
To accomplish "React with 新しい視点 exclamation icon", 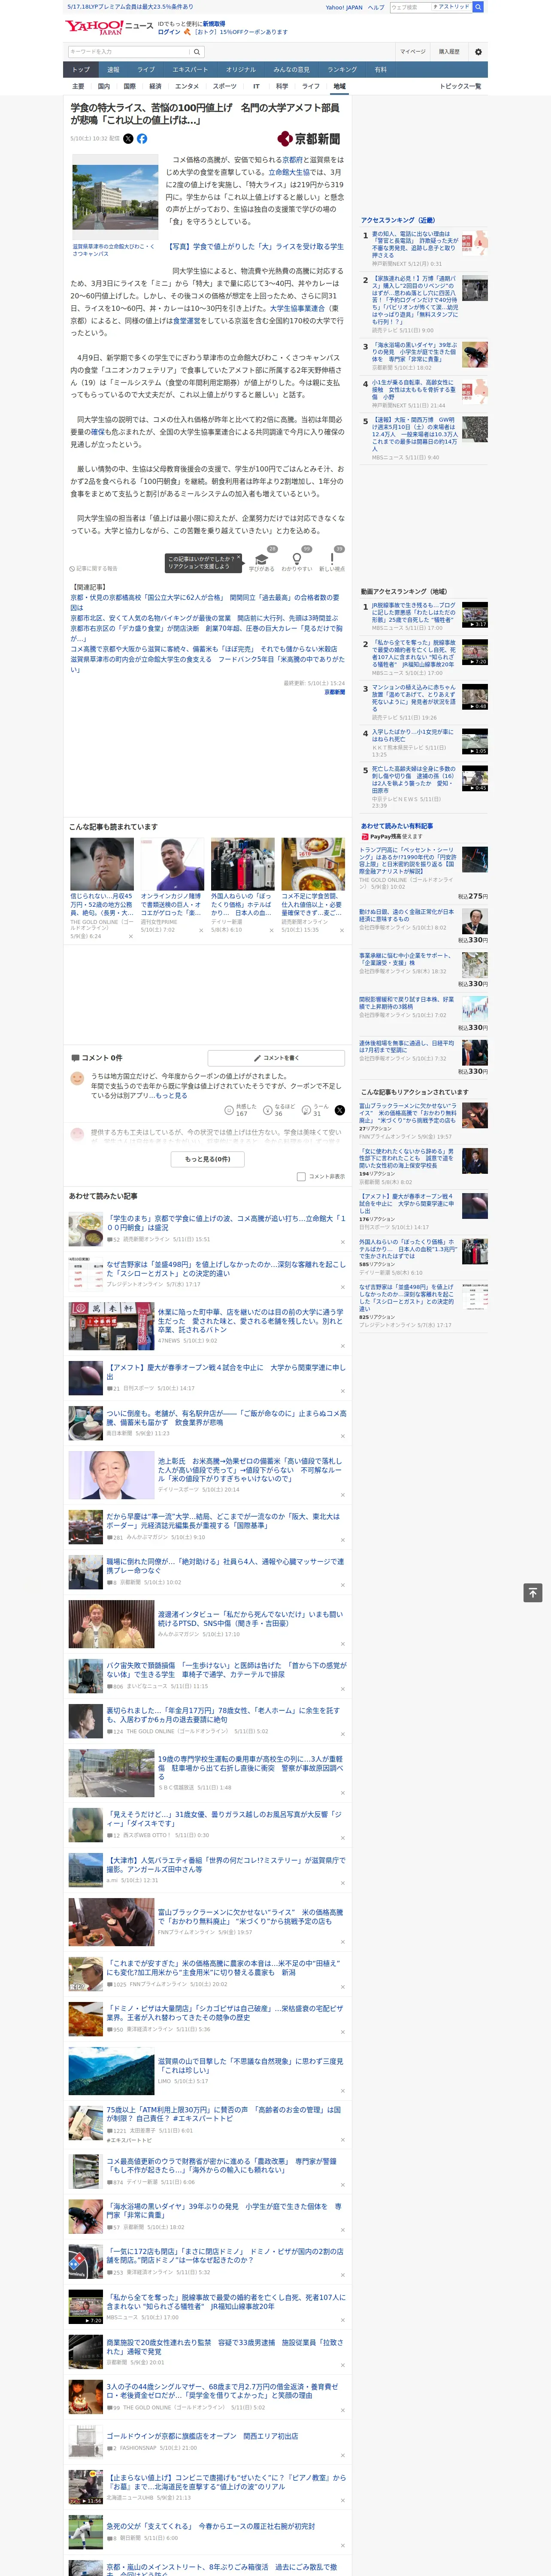I will pyautogui.click(x=332, y=559).
